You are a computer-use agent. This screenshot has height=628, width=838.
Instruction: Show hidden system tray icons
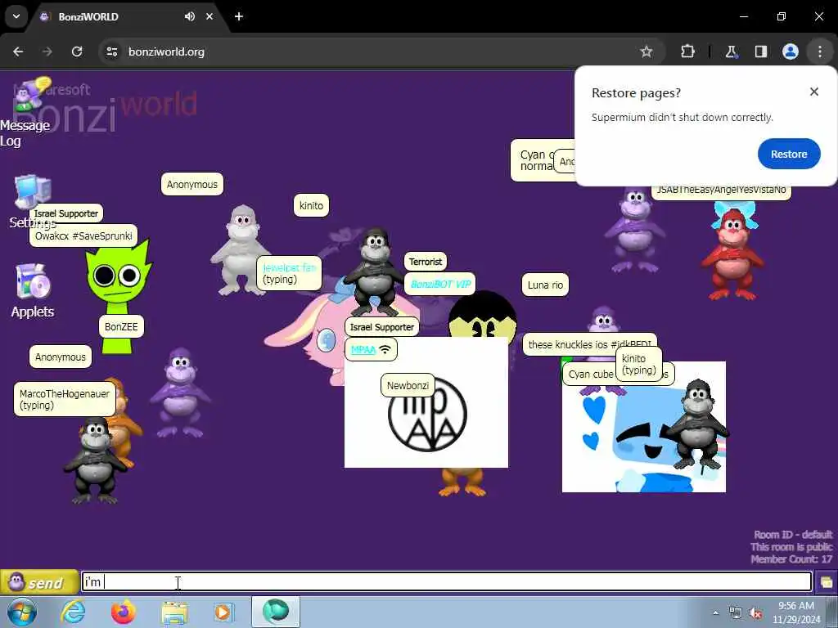point(715,612)
